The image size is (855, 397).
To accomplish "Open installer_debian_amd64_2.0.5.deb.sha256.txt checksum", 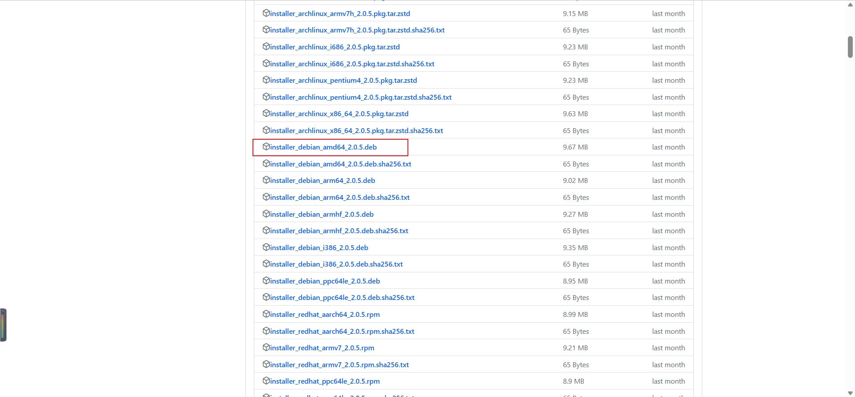I will click(341, 164).
